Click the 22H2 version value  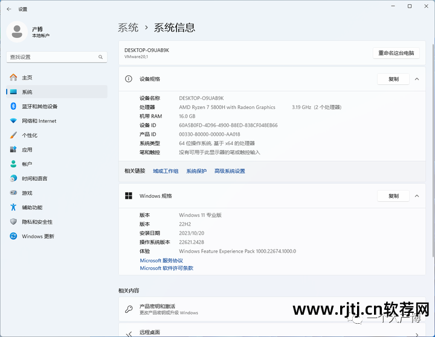coord(185,224)
